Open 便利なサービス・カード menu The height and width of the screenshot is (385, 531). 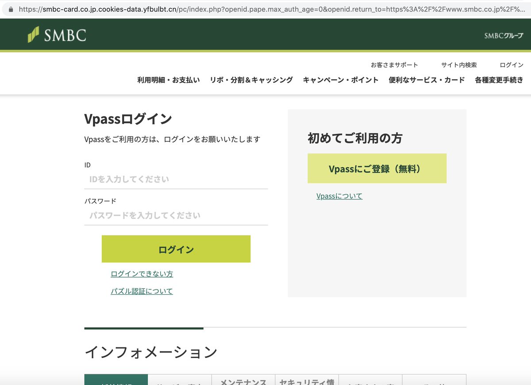427,80
